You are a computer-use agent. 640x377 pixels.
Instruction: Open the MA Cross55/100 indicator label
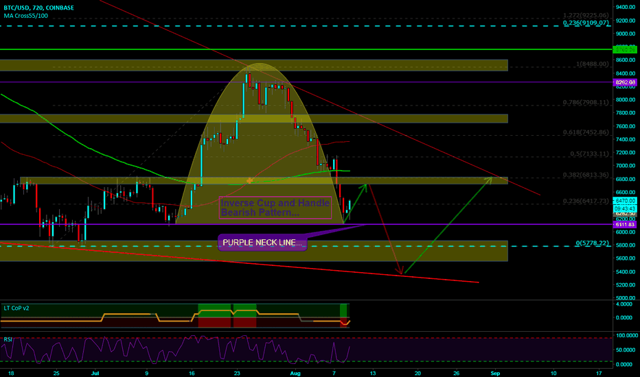pos(25,16)
